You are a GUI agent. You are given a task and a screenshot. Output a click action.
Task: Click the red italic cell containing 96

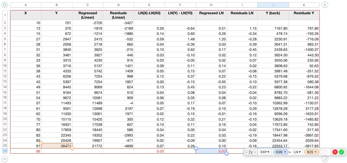(26, 151)
